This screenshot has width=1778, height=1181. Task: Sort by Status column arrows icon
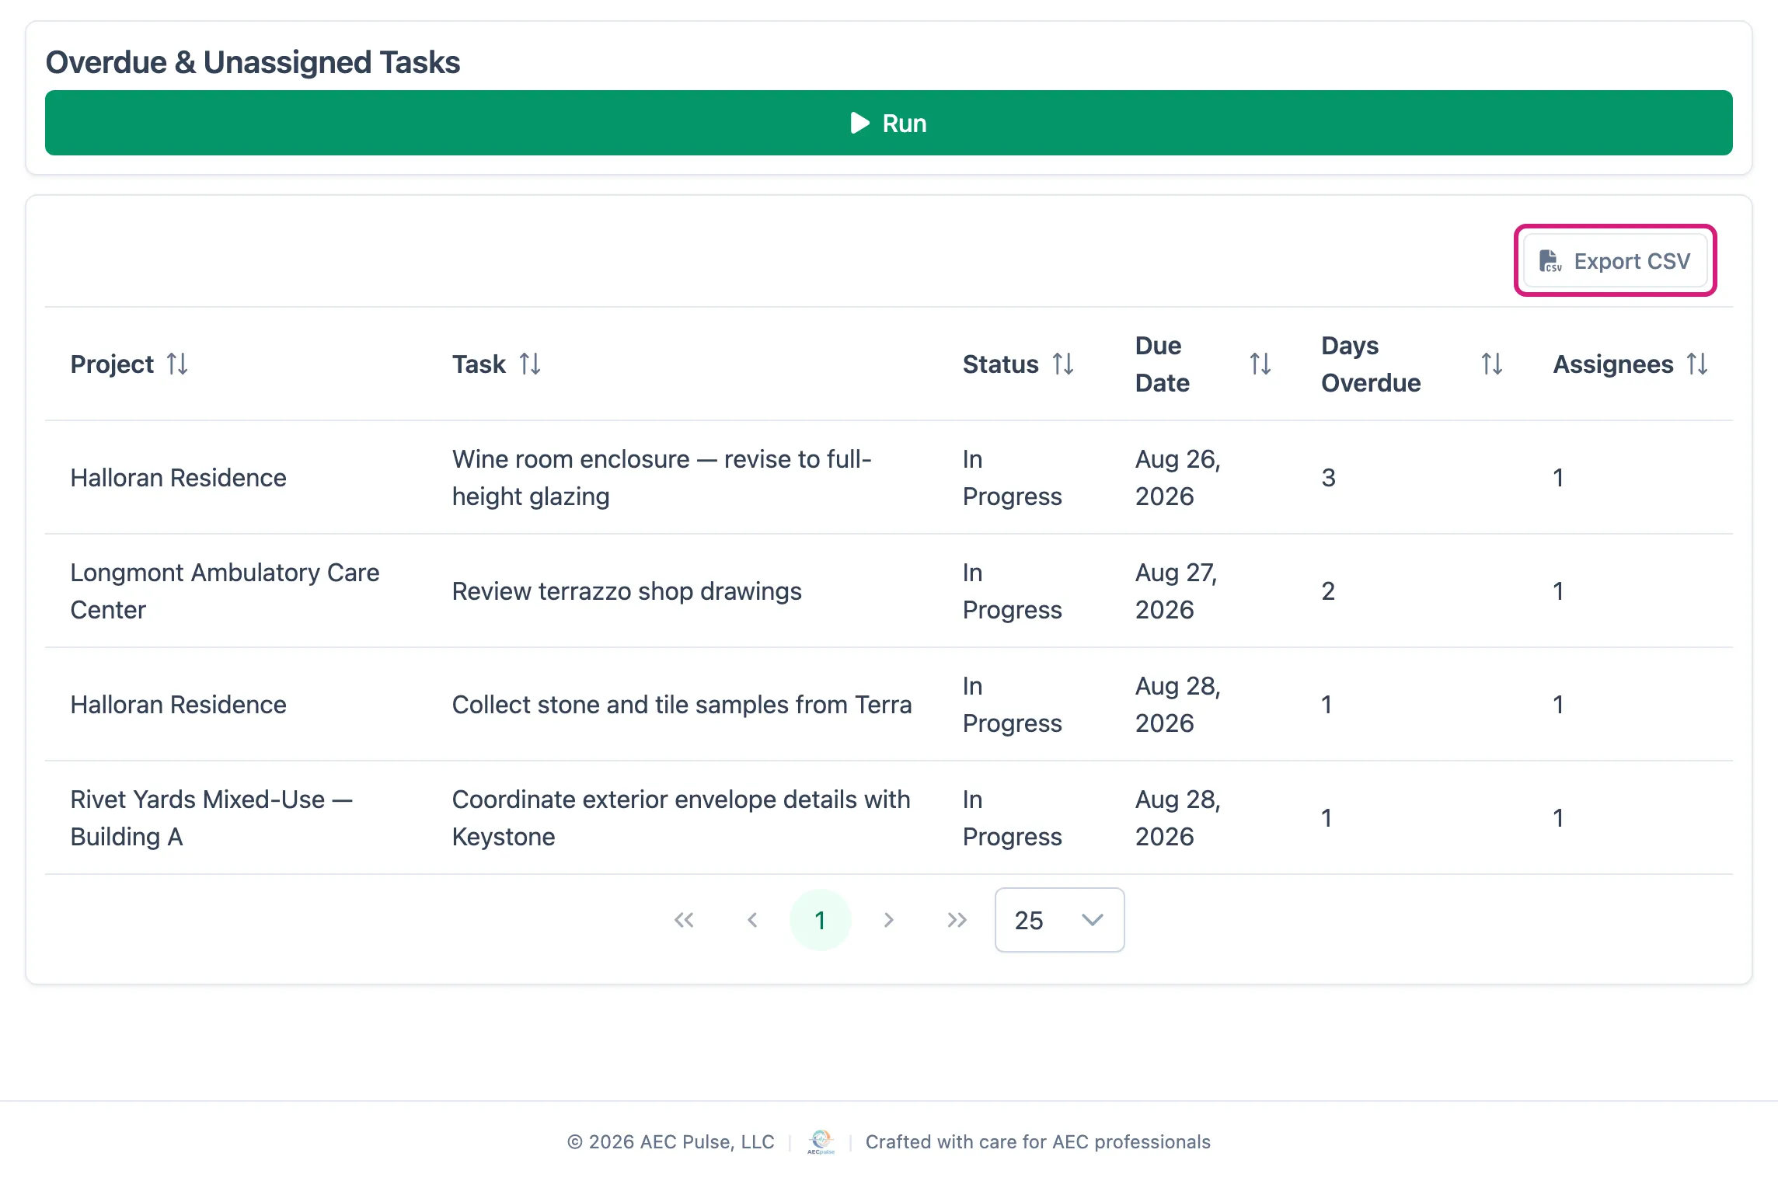(1063, 364)
